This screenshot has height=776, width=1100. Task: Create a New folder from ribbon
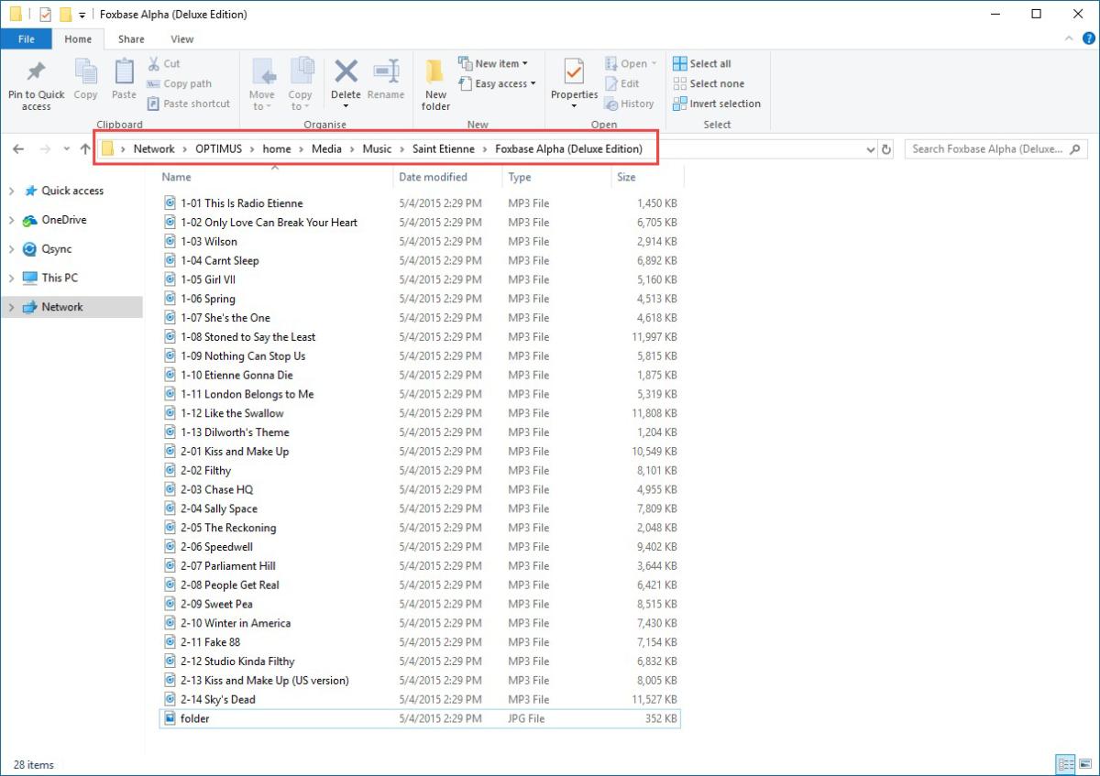435,84
